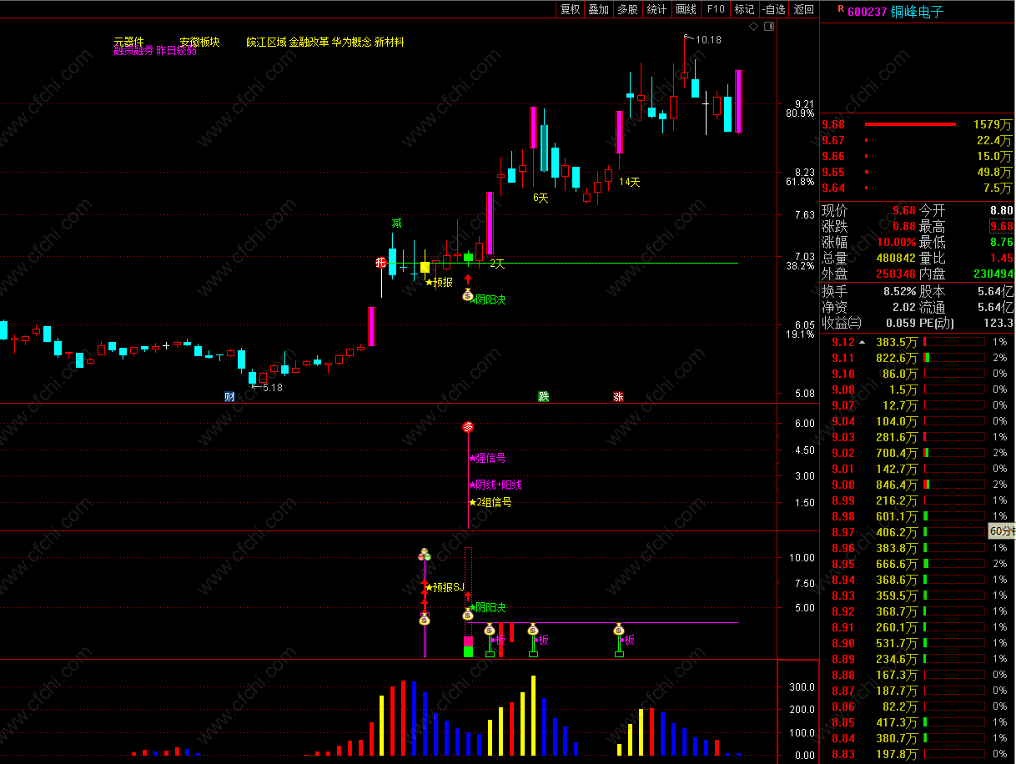Screen dimensions: 1016x764
Task: Open the 复权 menu in the top toolbar
Action: (x=570, y=9)
